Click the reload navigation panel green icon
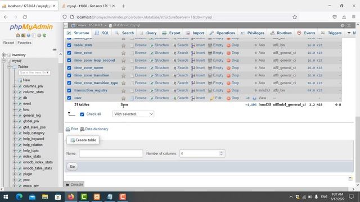The width and height of the screenshot is (360, 202). [x=44, y=35]
